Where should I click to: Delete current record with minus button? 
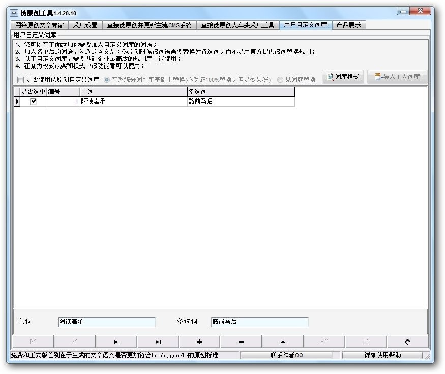click(241, 342)
